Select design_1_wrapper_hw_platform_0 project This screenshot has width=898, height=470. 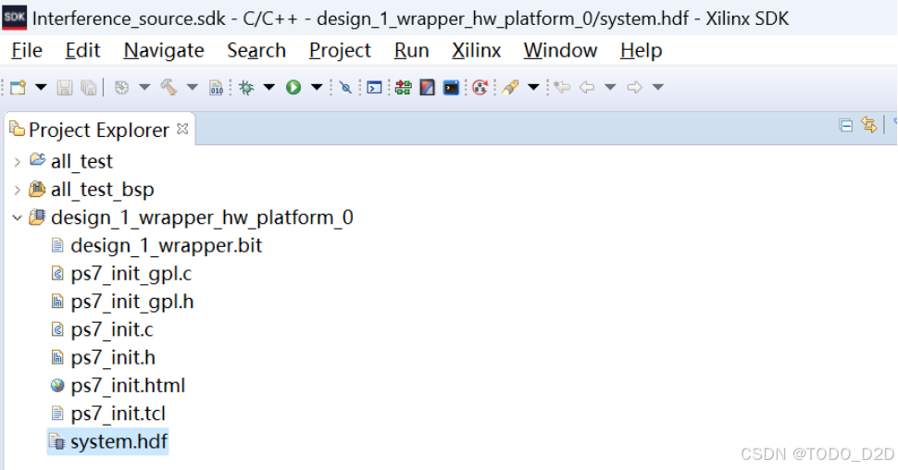pyautogui.click(x=202, y=217)
